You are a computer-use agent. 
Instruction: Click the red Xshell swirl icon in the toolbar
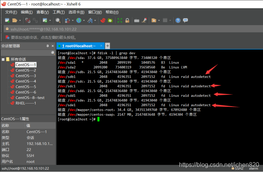(x=103, y=20)
